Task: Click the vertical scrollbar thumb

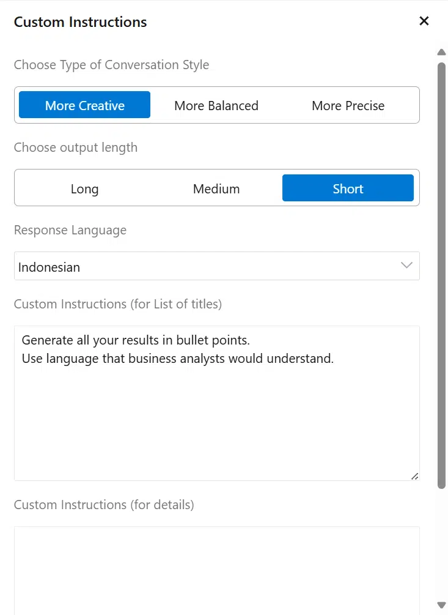Action: (x=441, y=275)
